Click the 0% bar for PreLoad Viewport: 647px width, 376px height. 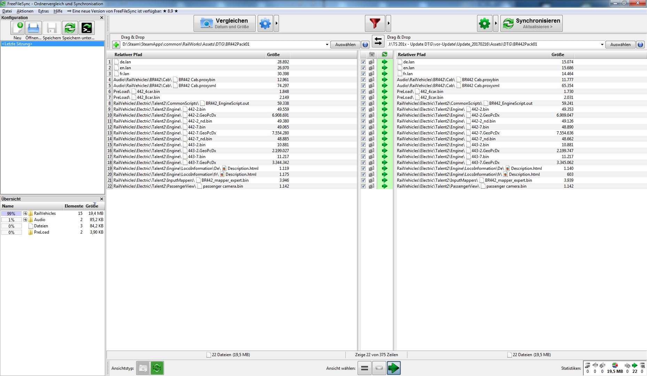pos(11,232)
